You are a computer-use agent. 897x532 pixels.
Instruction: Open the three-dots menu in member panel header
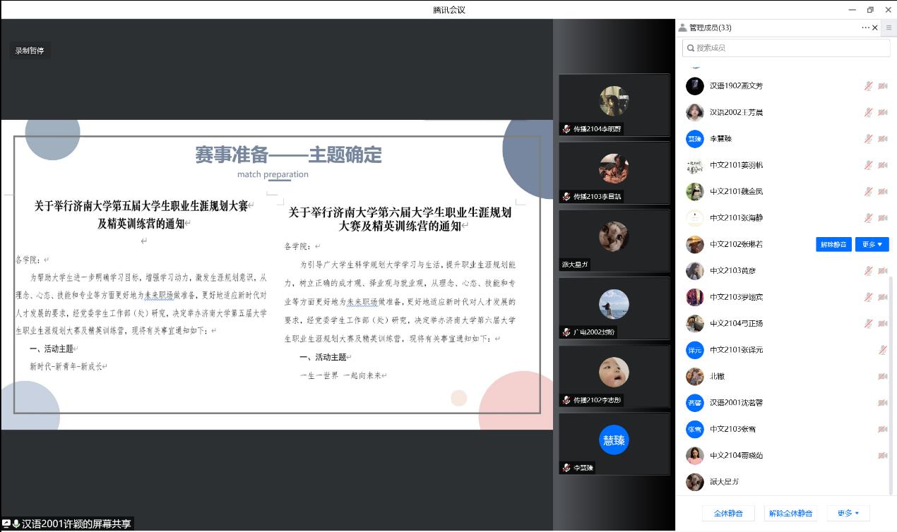pyautogui.click(x=865, y=28)
